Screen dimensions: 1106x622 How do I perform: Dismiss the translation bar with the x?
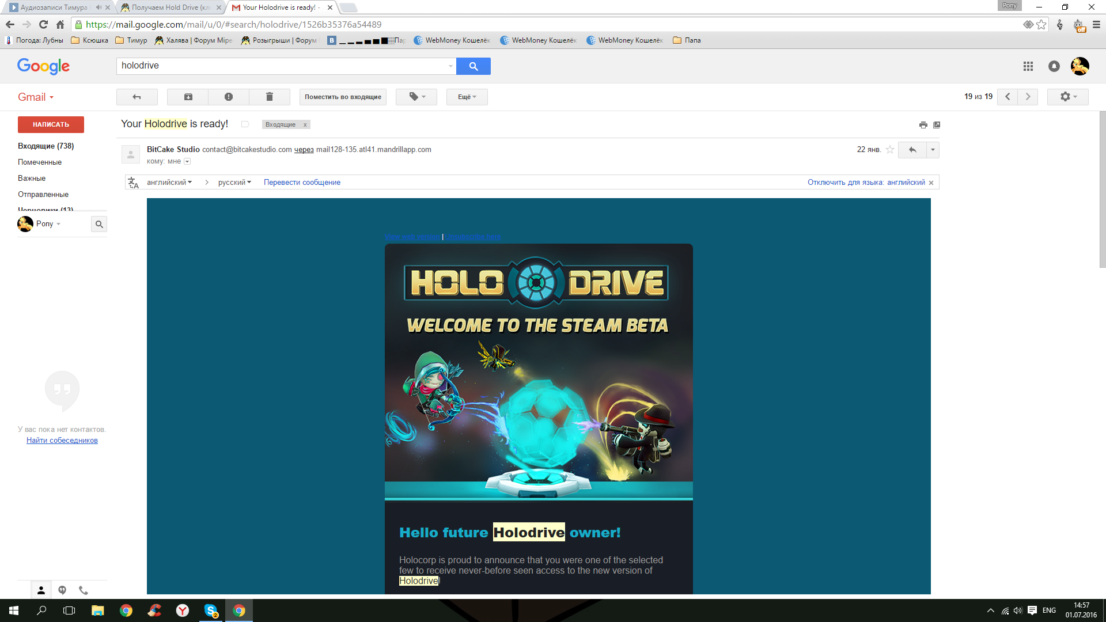[x=931, y=183]
